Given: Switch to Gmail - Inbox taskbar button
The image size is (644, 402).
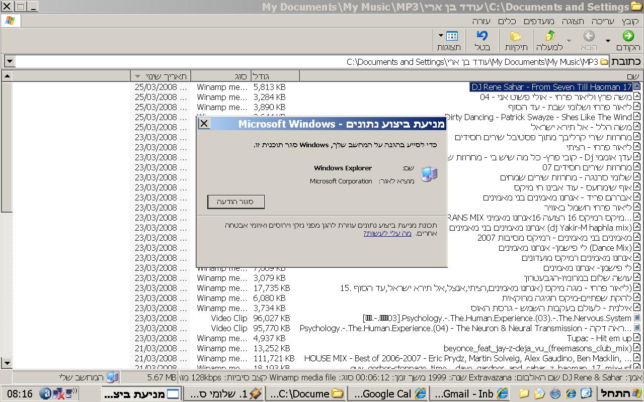Looking at the screenshot, I should (470, 393).
